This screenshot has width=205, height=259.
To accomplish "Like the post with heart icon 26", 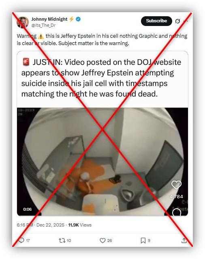I will click(102, 240).
